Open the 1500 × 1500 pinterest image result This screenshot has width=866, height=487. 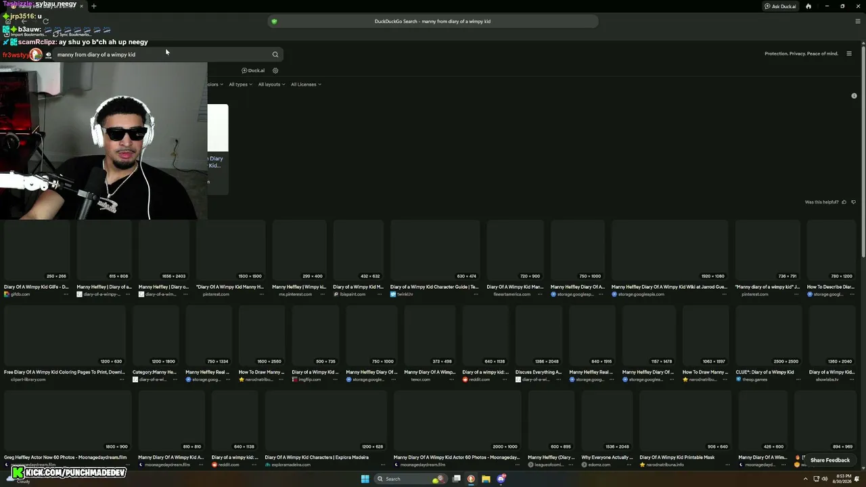tap(231, 250)
